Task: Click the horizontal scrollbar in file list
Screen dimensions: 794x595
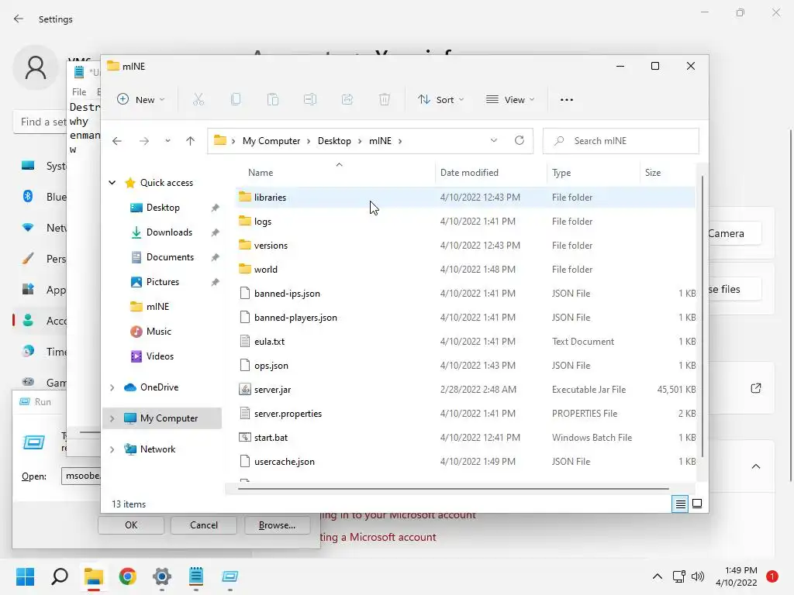Action: [x=453, y=489]
